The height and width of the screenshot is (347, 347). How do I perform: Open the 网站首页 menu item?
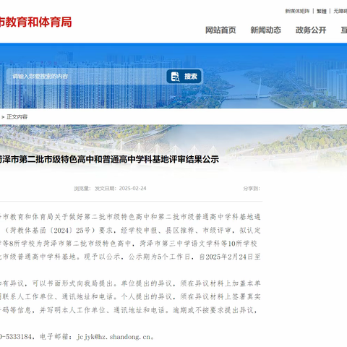coord(220,30)
